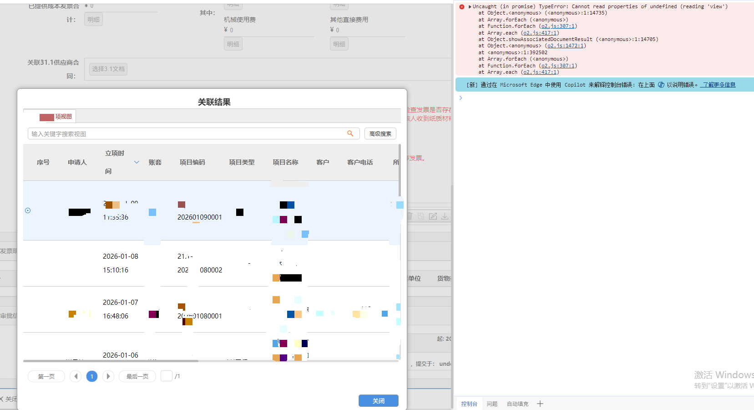Click the 机械使用费 label
Screen dimensions: 754x410
click(240, 20)
